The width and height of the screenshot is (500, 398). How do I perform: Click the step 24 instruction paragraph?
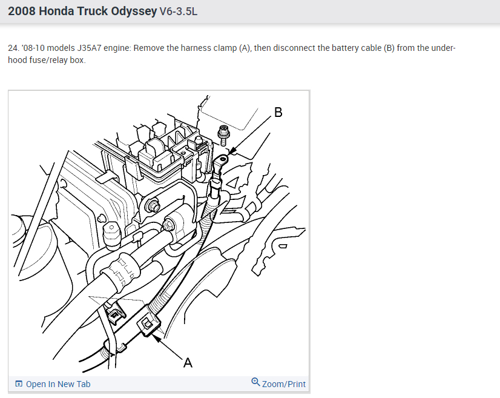[x=231, y=54]
